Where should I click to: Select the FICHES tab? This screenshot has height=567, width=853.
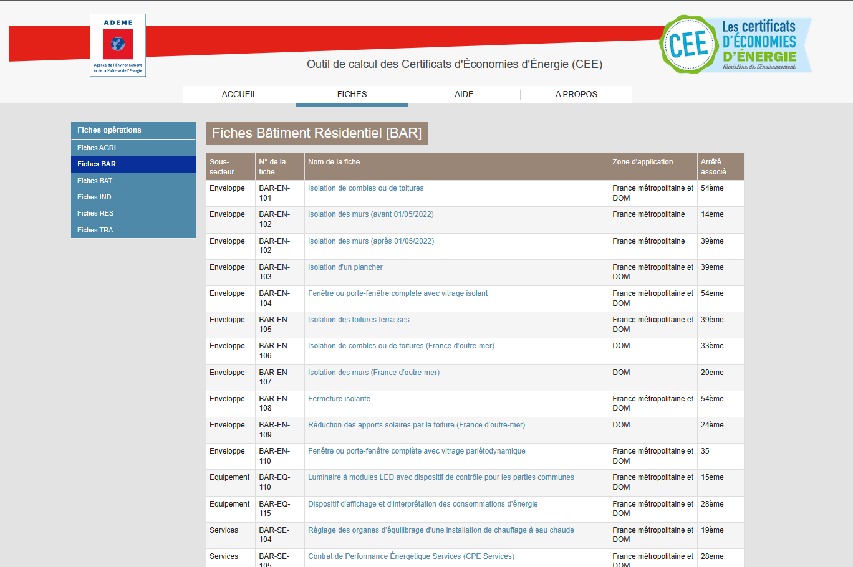352,94
